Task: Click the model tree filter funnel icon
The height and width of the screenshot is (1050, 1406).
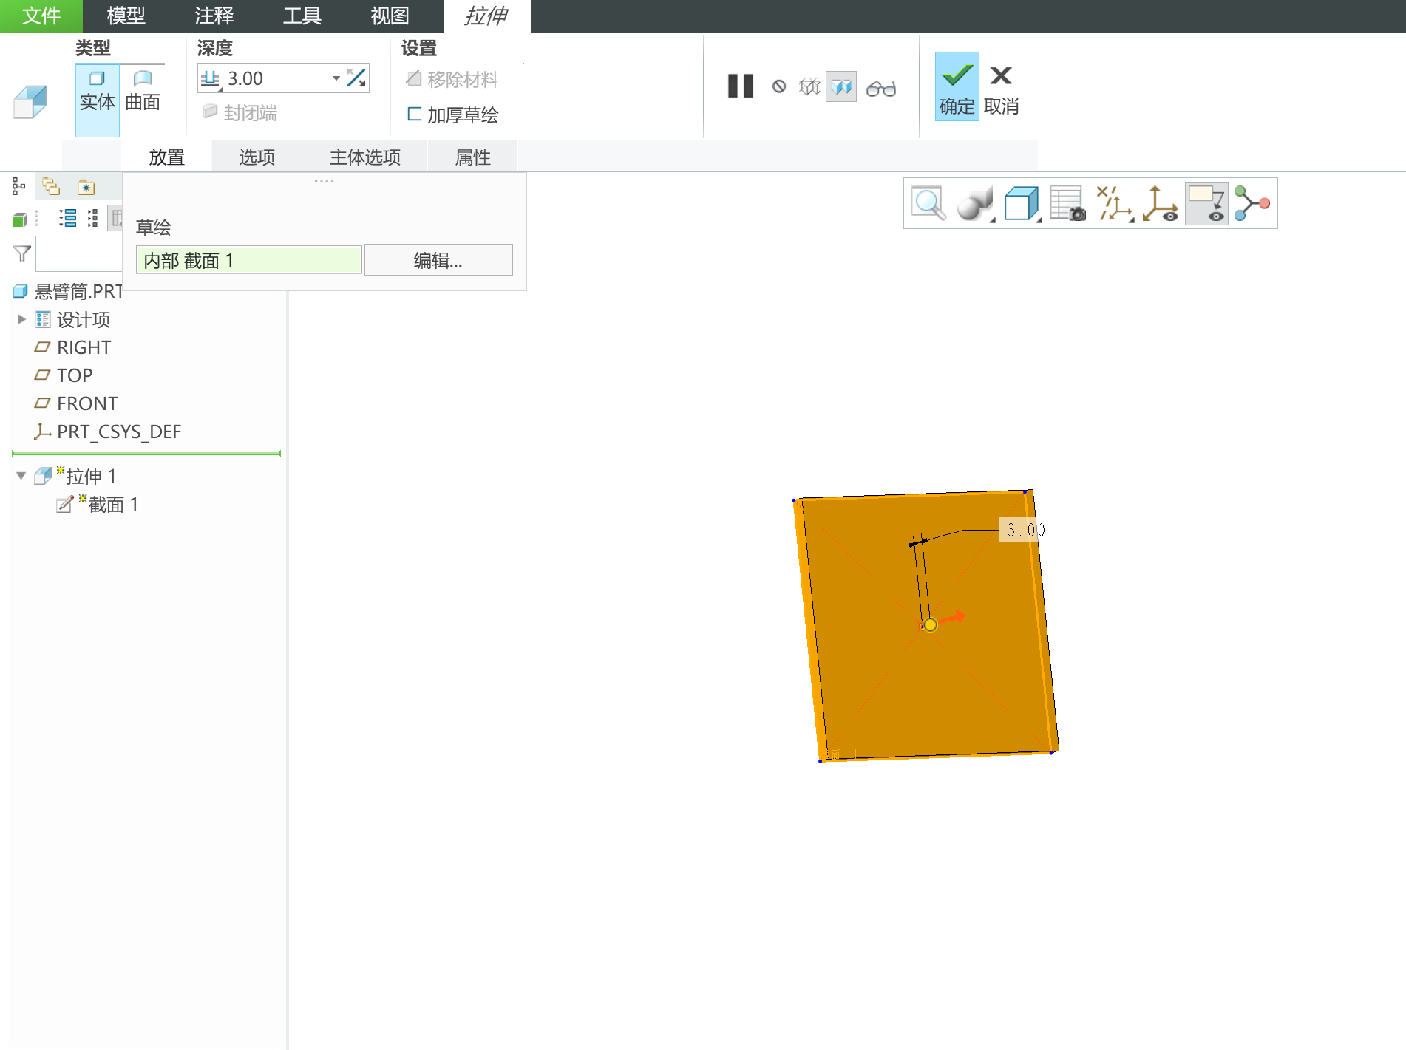Action: click(22, 253)
